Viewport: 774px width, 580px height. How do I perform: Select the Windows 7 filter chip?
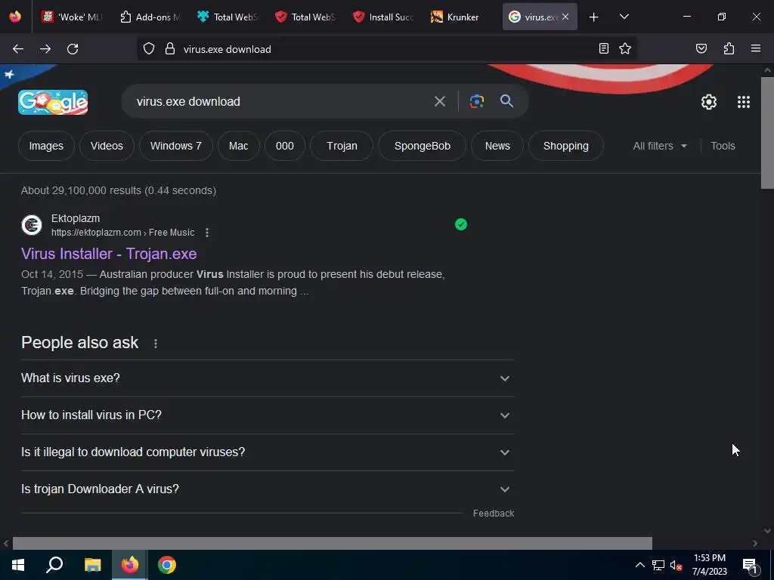175,146
